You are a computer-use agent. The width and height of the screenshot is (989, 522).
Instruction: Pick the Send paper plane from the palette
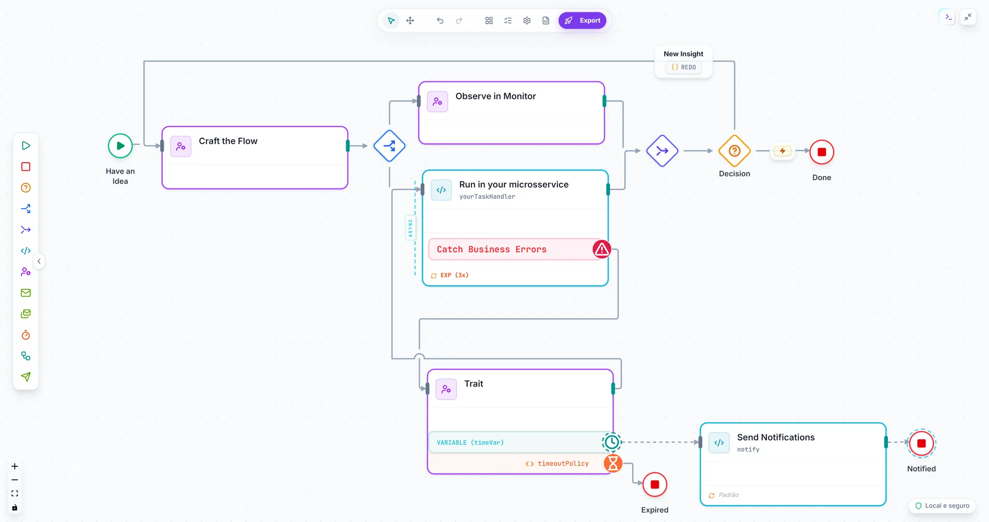click(x=26, y=377)
